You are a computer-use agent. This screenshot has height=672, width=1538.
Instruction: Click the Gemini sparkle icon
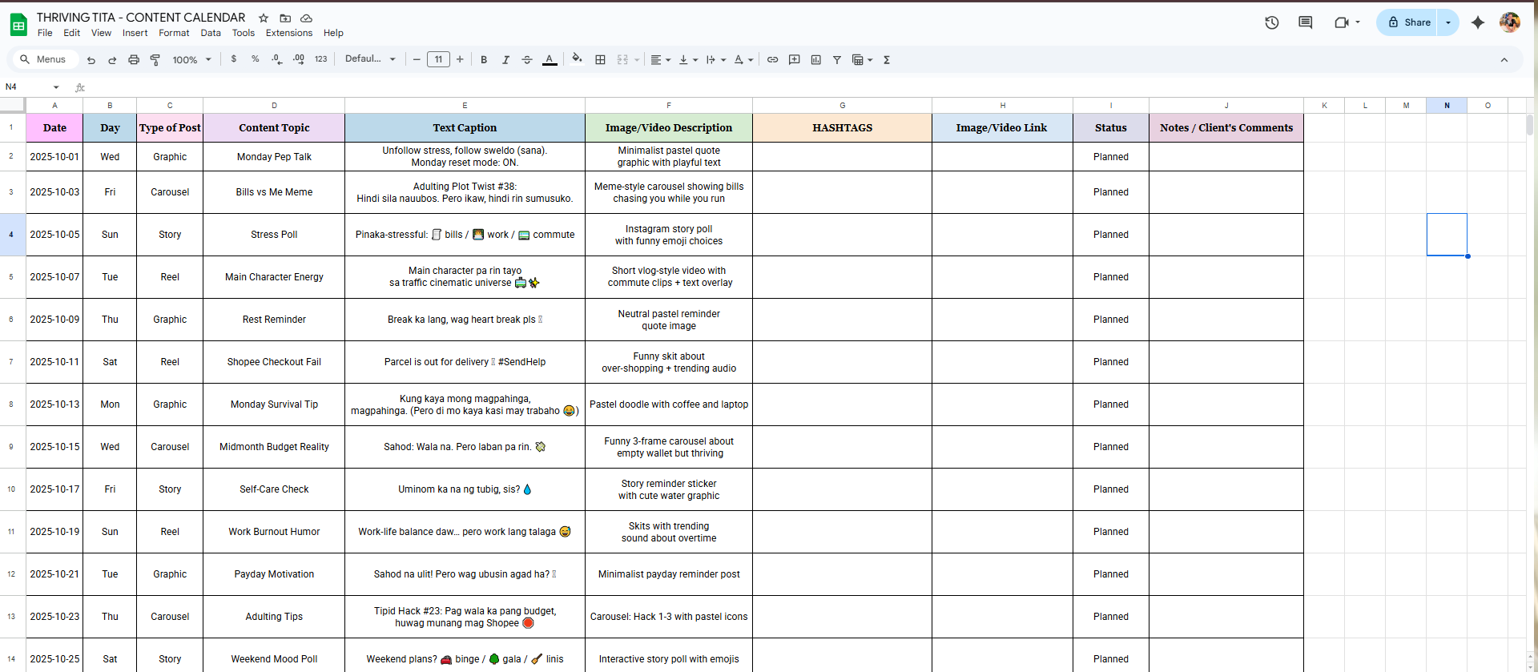coord(1478,22)
